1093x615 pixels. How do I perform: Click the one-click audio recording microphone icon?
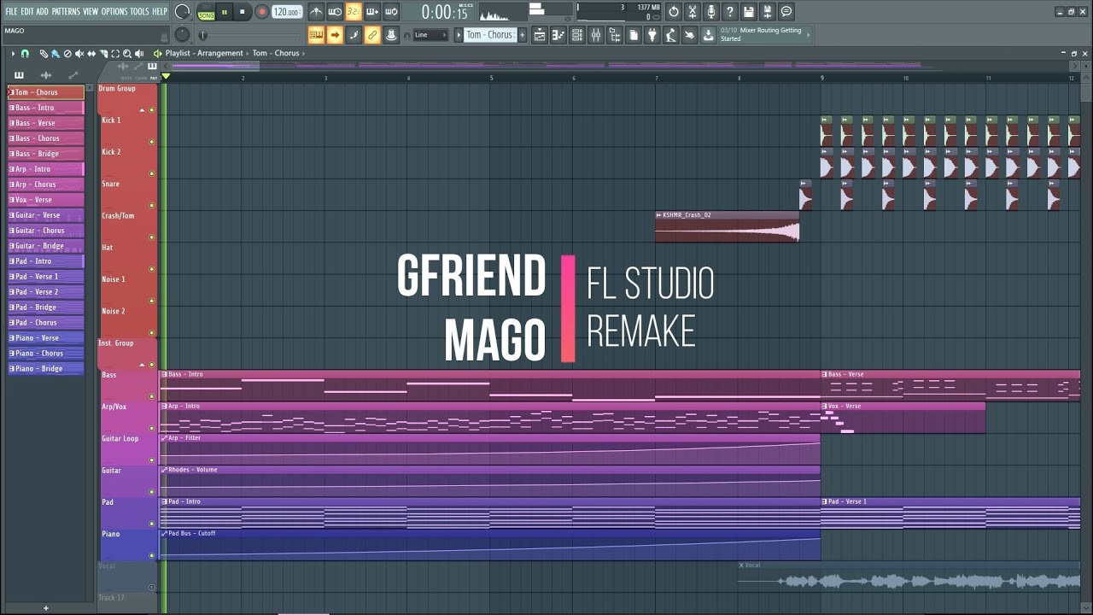pos(711,11)
